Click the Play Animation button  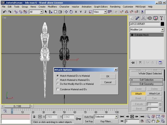[132, 117]
